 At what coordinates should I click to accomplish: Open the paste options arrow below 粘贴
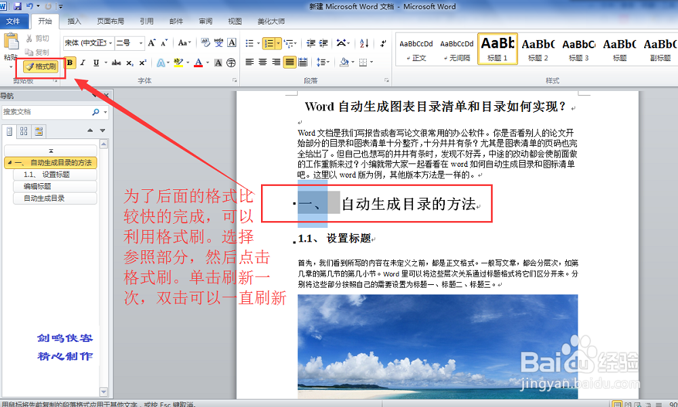[x=11, y=66]
